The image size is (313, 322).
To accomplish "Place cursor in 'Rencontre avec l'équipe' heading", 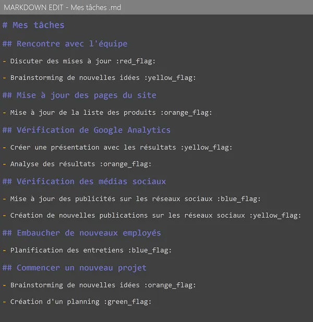I will 65,44.
